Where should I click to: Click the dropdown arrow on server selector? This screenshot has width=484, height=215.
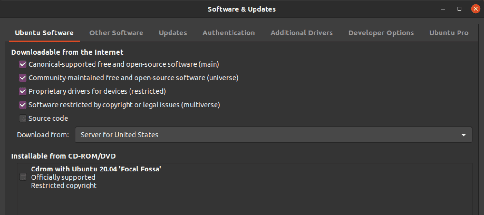tap(463, 135)
